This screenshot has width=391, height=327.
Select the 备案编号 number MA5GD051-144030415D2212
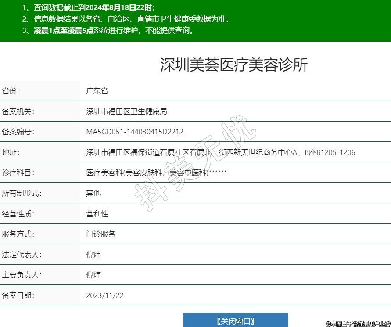(135, 132)
